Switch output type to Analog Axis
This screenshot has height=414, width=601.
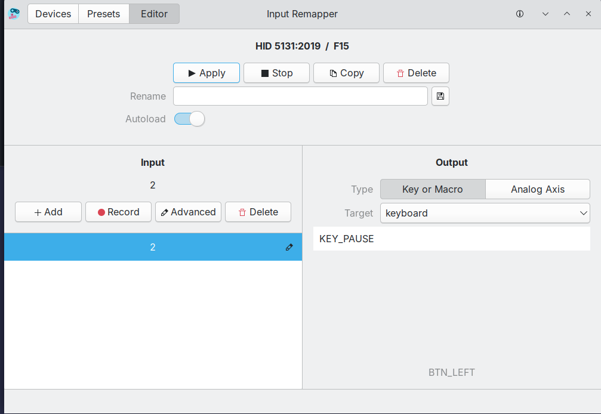(x=537, y=189)
